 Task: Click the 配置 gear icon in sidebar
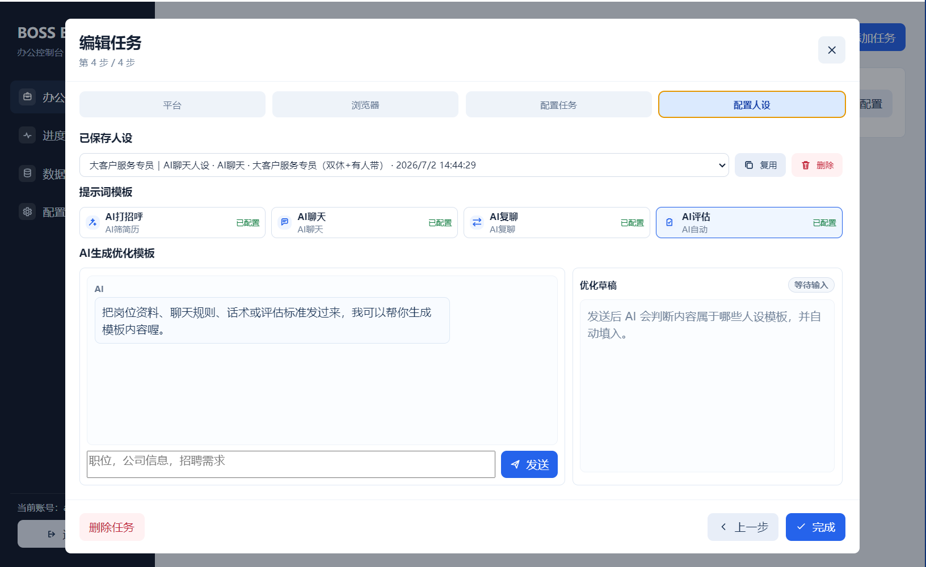(x=27, y=211)
